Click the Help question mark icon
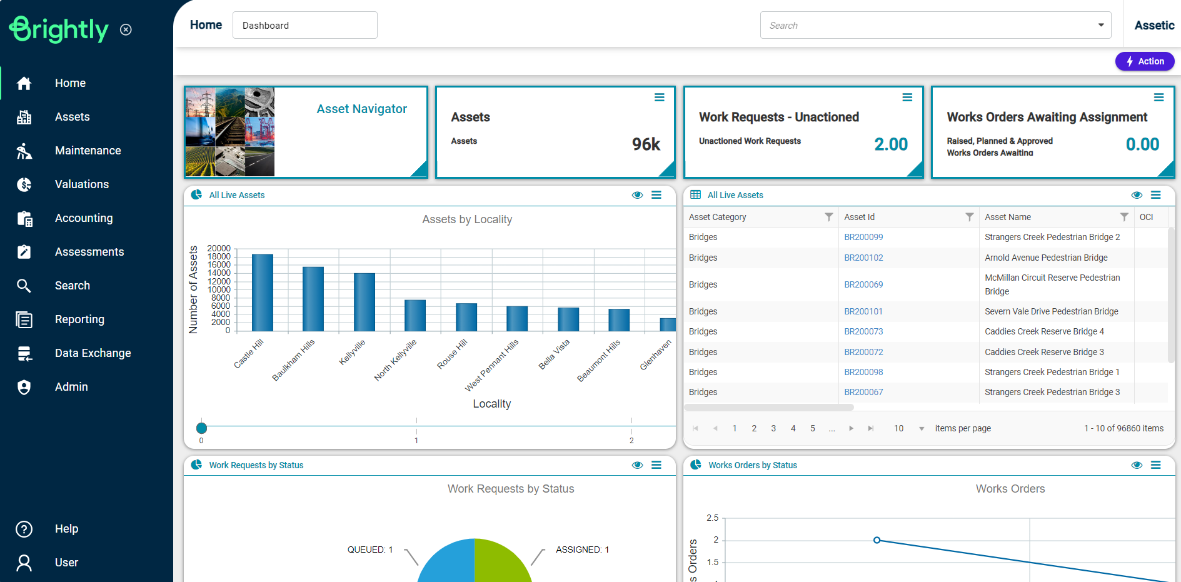This screenshot has width=1181, height=582. point(24,529)
